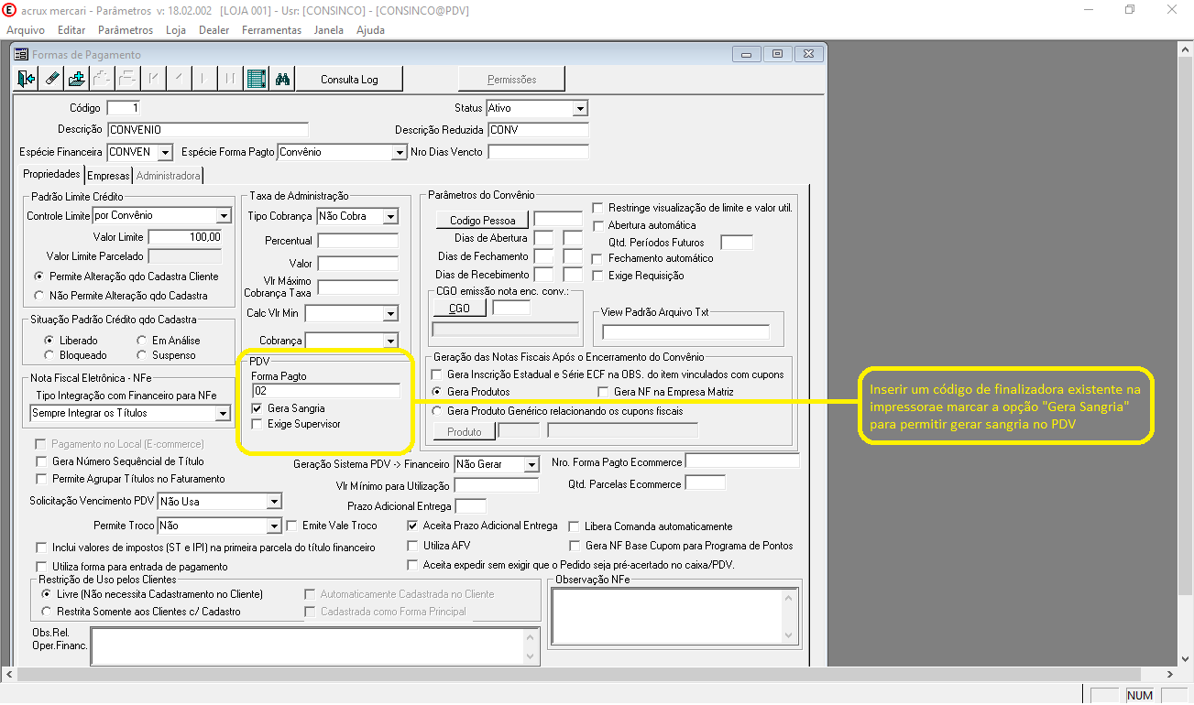Open the Parâmetros menu
This screenshot has height=705, width=1194.
[x=126, y=30]
